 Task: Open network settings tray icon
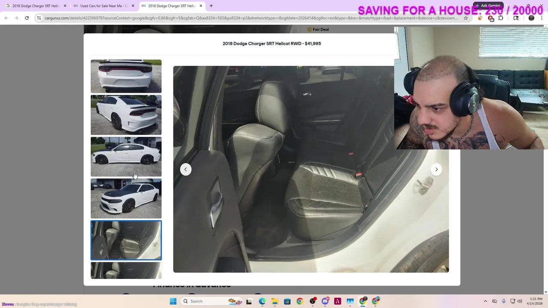(x=513, y=301)
